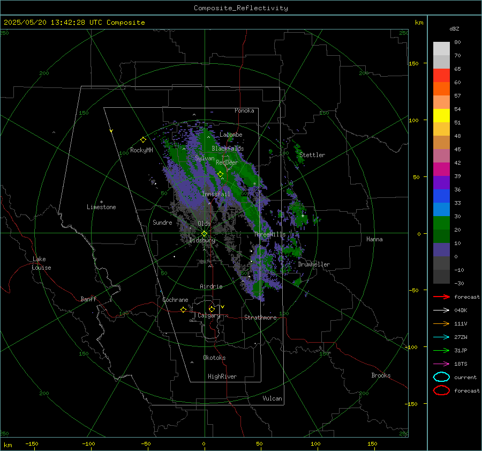Select the light gray 70-80 dBZ swatch
The image size is (482, 451).
[x=441, y=49]
